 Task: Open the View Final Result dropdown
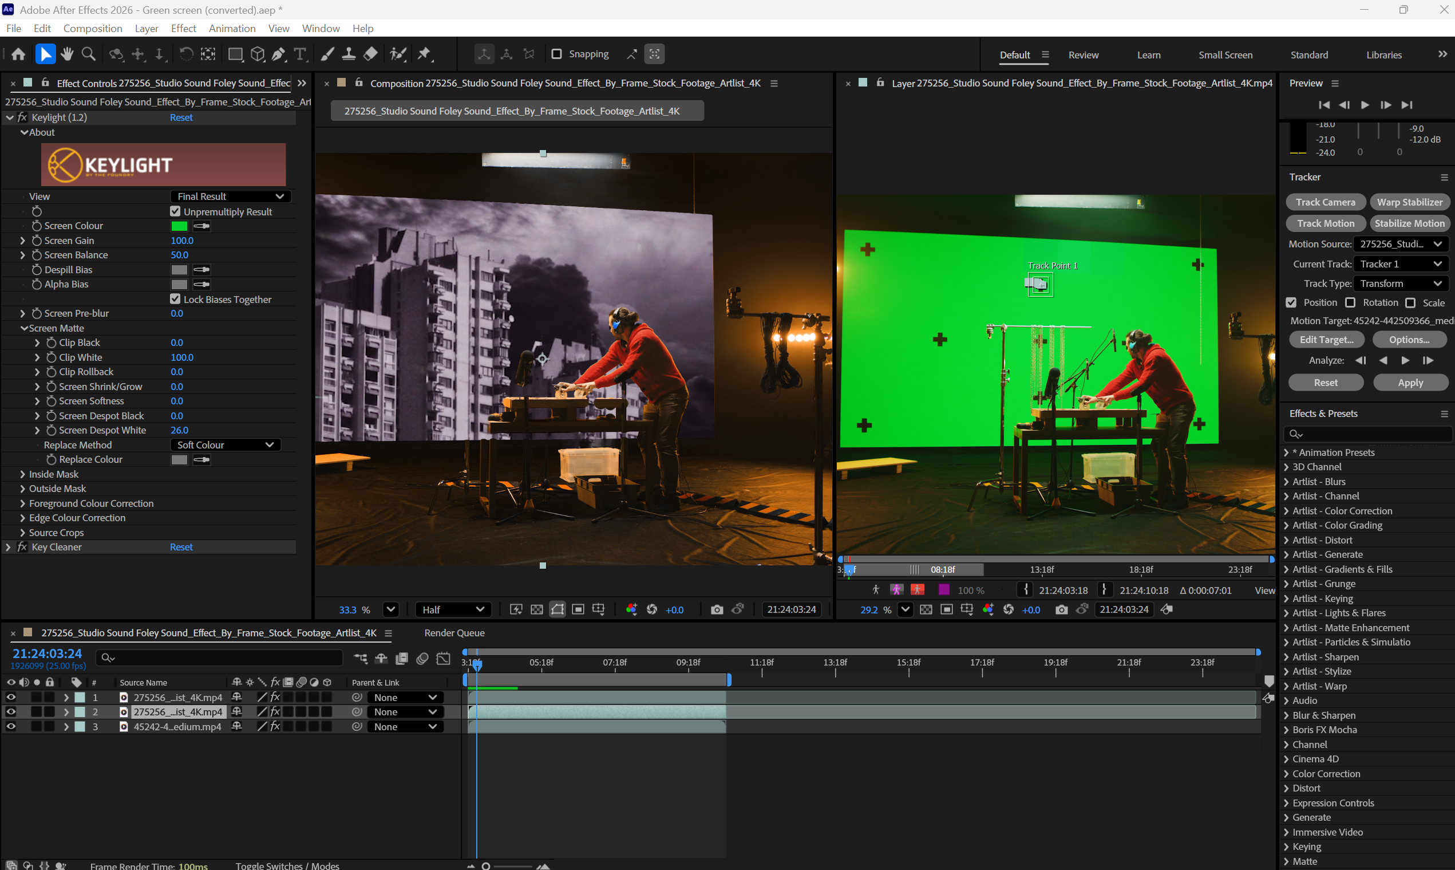pos(231,196)
